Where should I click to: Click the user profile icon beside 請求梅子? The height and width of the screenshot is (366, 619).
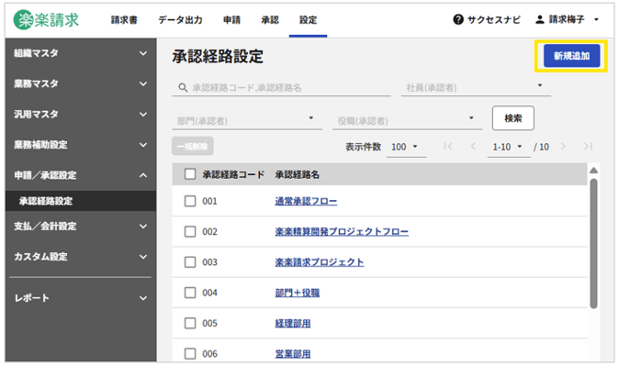(x=540, y=19)
